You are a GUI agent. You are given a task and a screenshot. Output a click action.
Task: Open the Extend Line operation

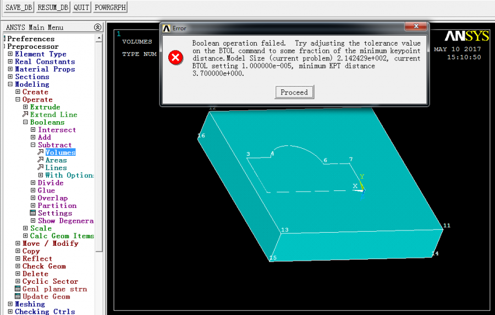[54, 115]
